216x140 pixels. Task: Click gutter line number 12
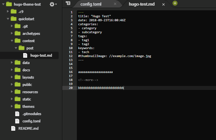[71, 56]
